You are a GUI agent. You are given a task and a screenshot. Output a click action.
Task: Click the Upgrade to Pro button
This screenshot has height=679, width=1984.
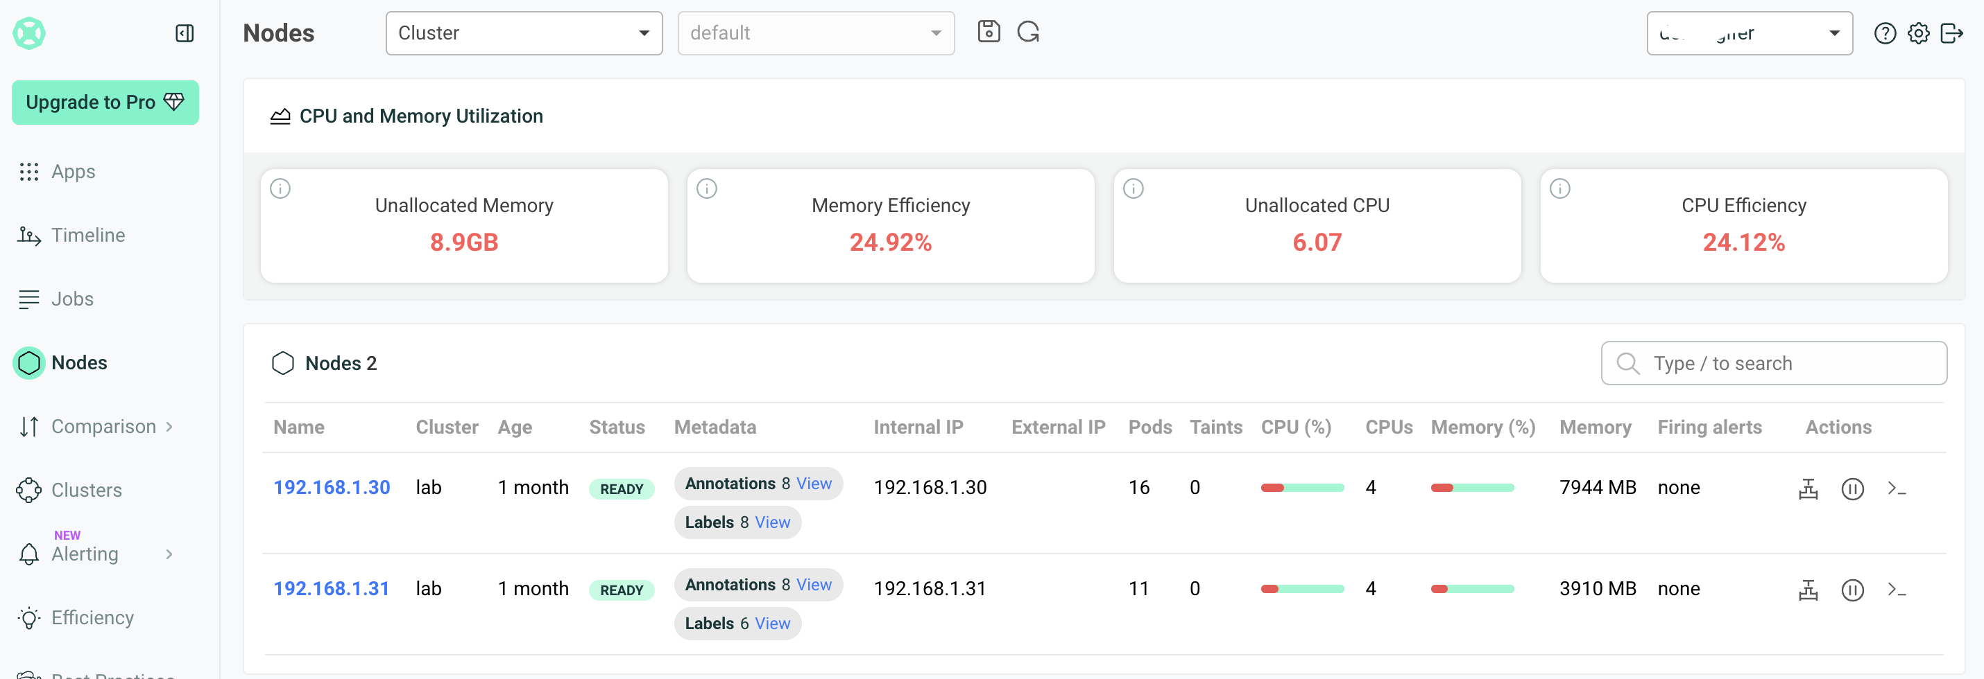click(105, 103)
